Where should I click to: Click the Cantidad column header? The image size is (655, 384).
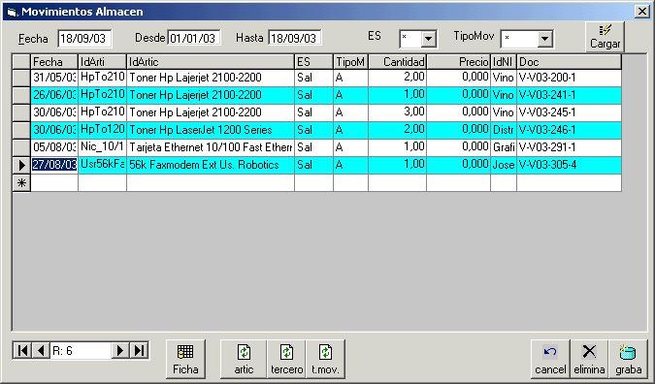click(397, 62)
